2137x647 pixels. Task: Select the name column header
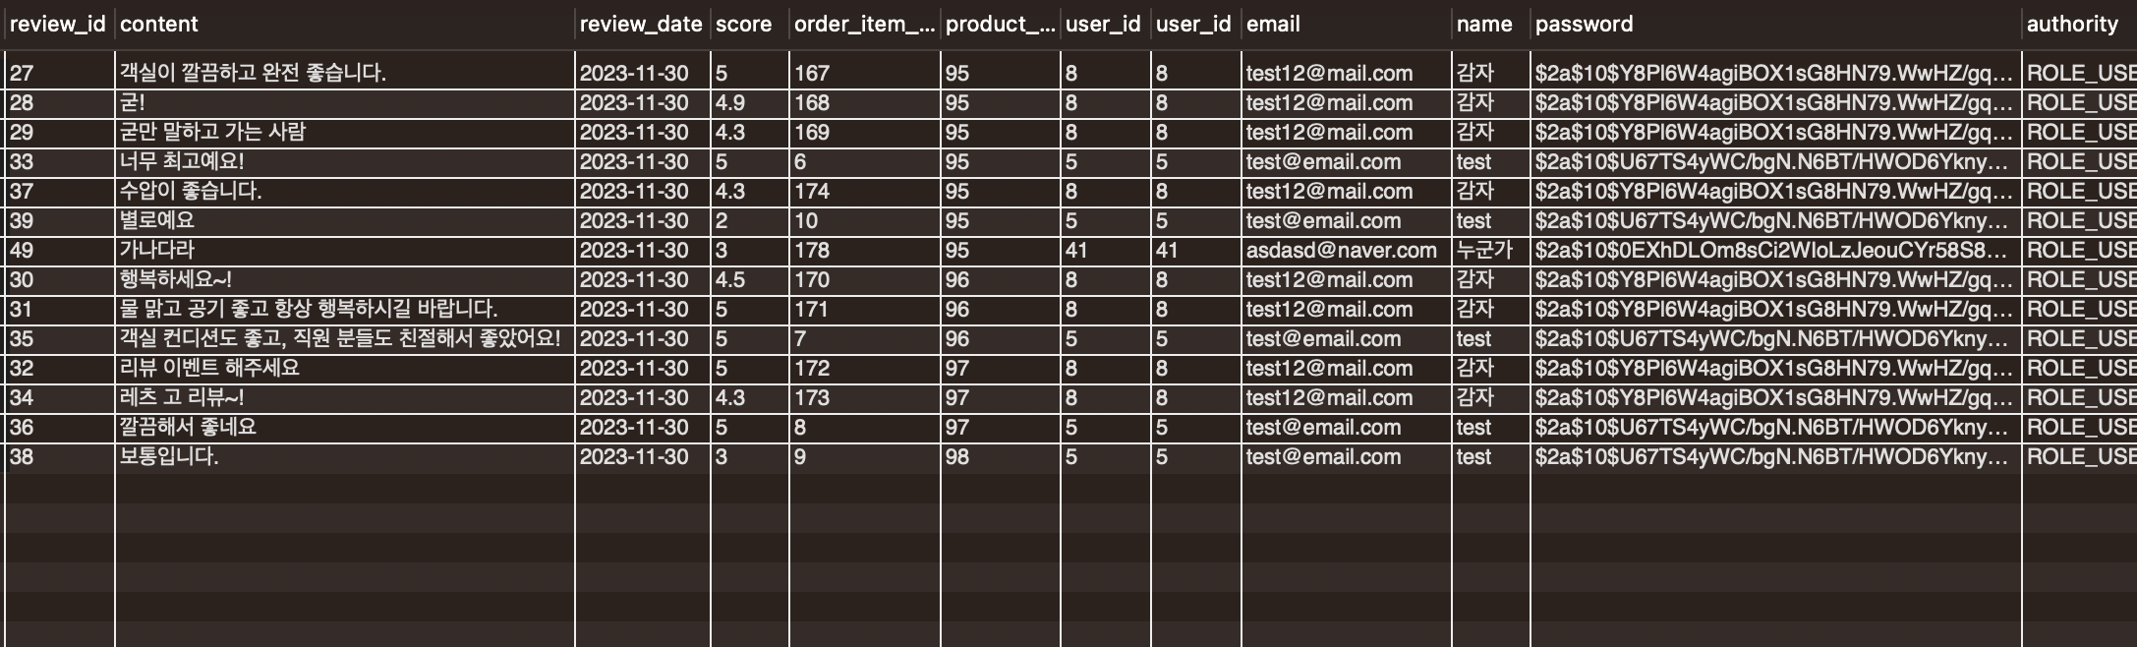pos(1491,25)
